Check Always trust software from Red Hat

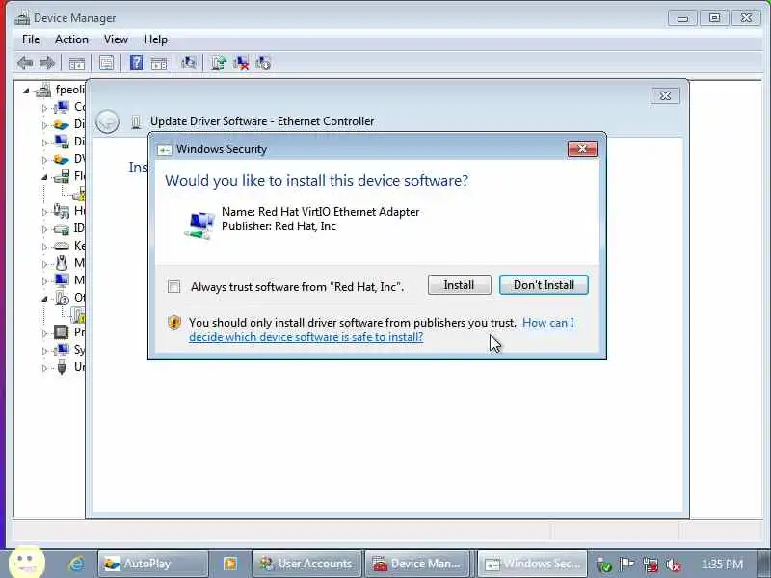click(174, 286)
